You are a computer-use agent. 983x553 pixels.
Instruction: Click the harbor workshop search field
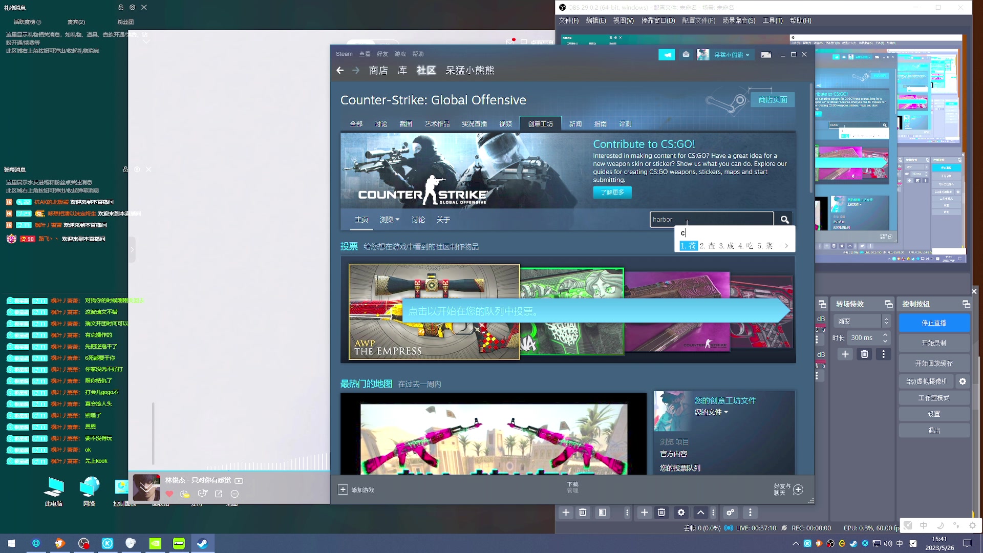pos(712,219)
